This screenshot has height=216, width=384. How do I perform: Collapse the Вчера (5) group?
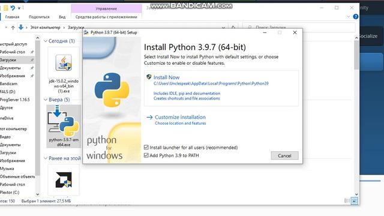point(46,100)
